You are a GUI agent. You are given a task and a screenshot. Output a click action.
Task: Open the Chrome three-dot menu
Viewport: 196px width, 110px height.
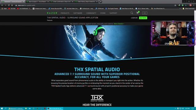click(x=194, y=5)
